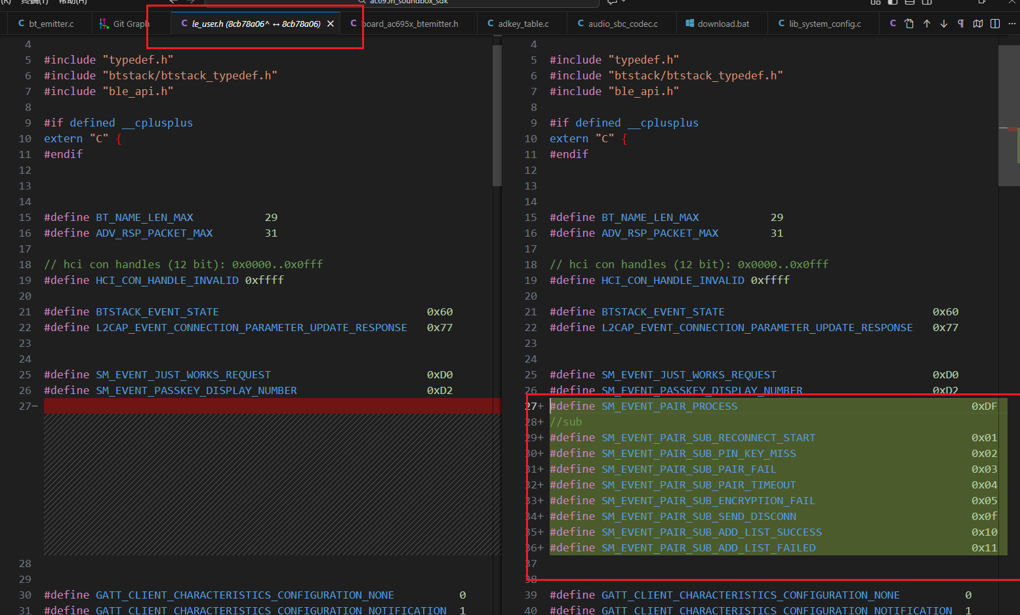1020x615 pixels.
Task: Click L2CAP_EVENT_CONNECTION_PARAMETER_UPDATE_RESPONSE in the right pane
Action: [757, 328]
